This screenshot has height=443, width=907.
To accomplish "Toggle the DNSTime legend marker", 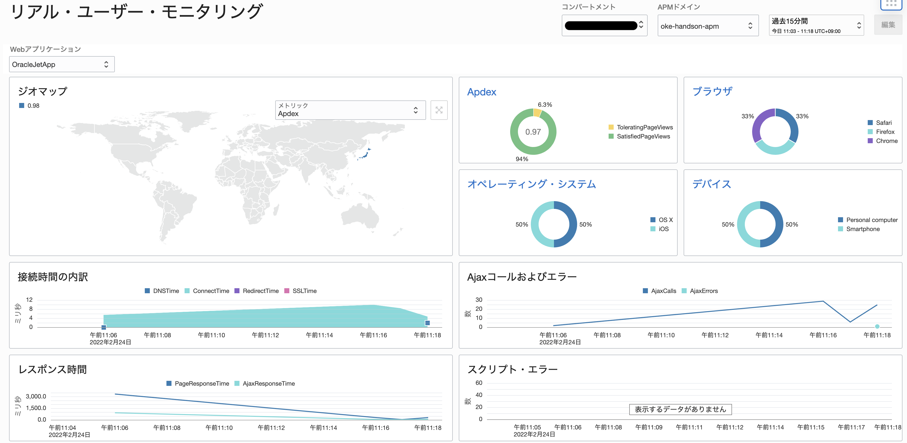I will [148, 291].
